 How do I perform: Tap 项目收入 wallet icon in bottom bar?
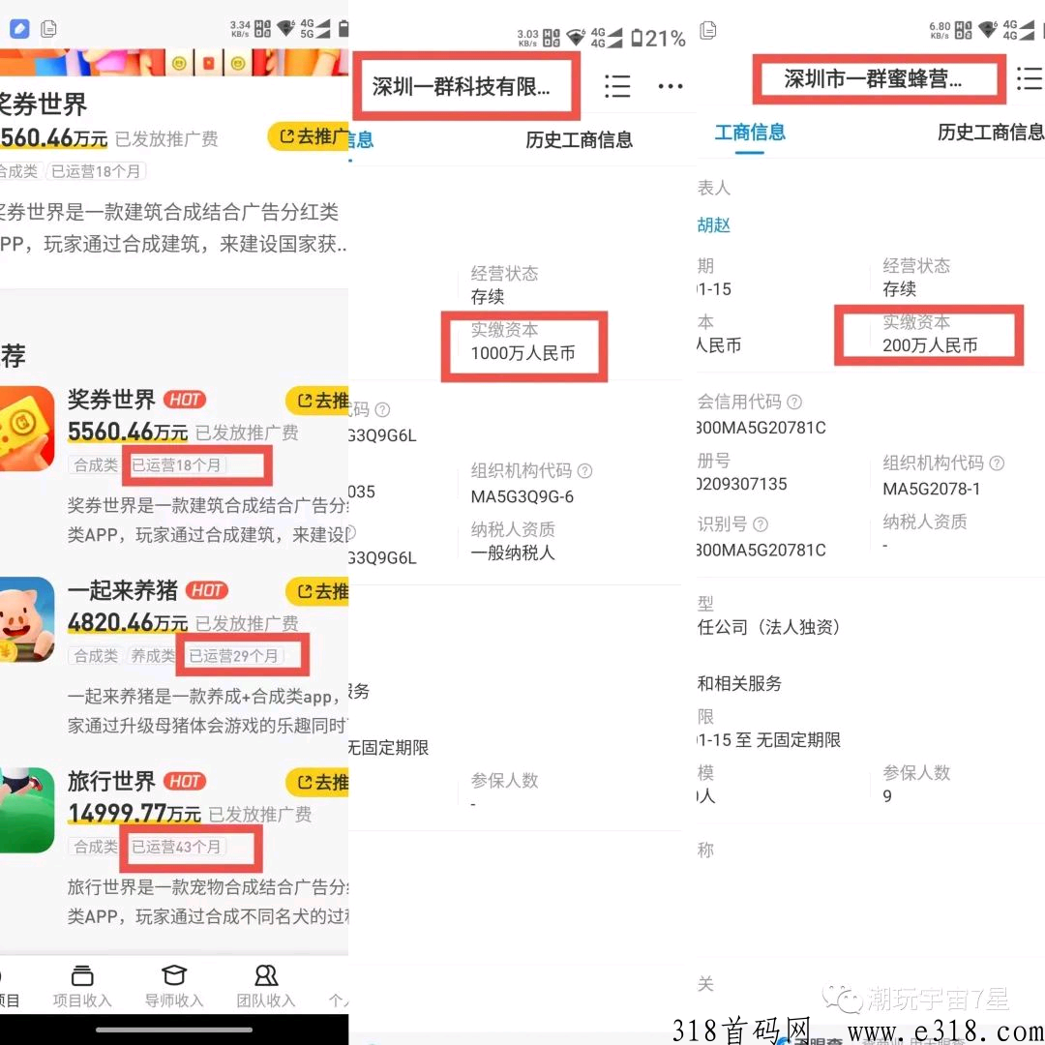click(82, 975)
